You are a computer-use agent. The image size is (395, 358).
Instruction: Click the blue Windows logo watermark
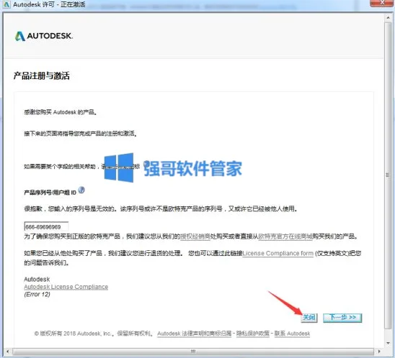pyautogui.click(x=119, y=167)
